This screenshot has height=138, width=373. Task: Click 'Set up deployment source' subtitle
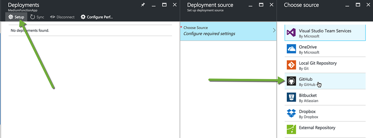coord(205,10)
